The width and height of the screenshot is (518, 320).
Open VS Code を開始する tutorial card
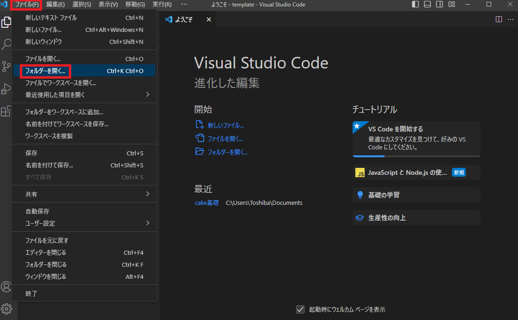(x=416, y=139)
